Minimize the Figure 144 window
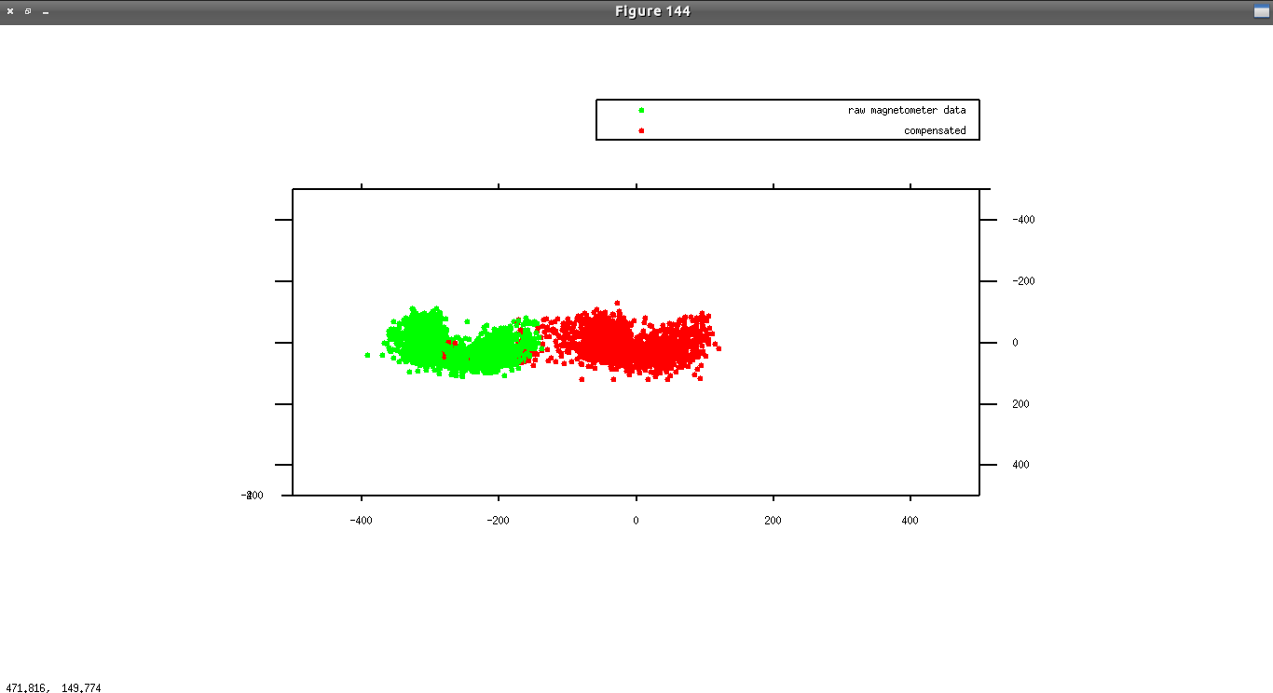This screenshot has width=1273, height=693. click(x=46, y=11)
